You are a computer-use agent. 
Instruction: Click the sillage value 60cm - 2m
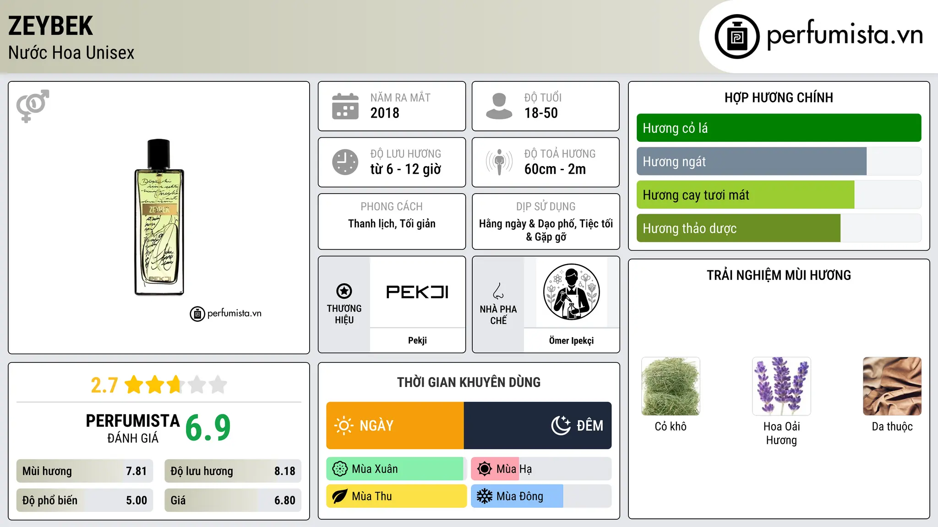pos(555,169)
